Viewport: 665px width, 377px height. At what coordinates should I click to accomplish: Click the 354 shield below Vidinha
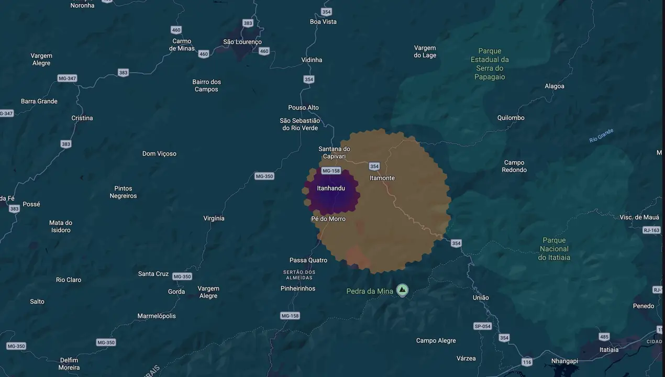point(309,80)
